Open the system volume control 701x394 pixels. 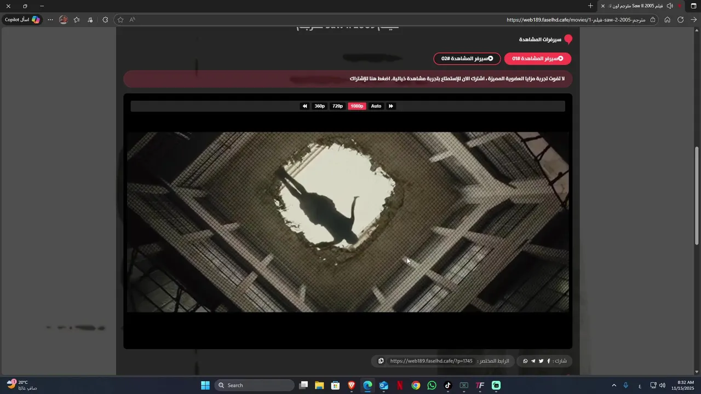click(663, 385)
